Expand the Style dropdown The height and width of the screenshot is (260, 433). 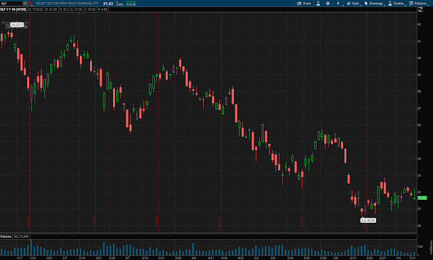coord(353,3)
